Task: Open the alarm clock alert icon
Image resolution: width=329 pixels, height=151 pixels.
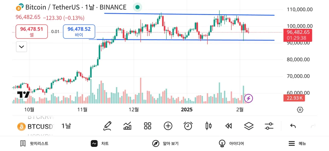Action: click(188, 126)
